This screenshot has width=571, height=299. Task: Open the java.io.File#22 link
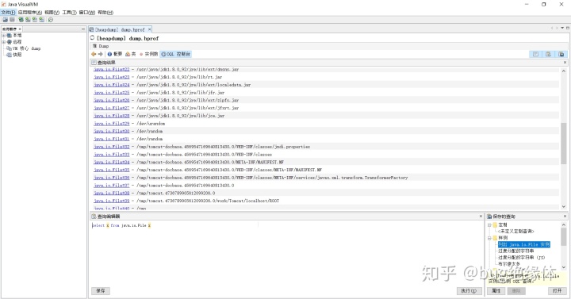(112, 69)
